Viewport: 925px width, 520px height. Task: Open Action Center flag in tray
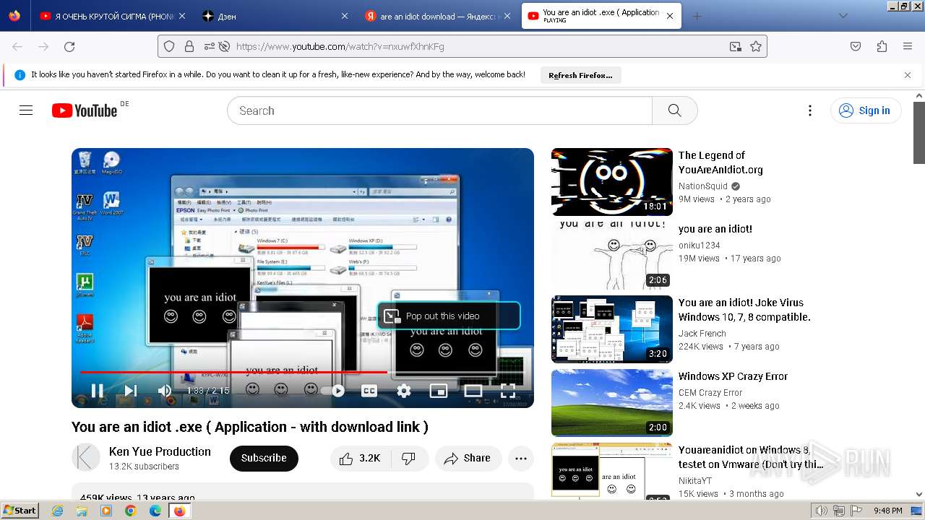tap(856, 511)
